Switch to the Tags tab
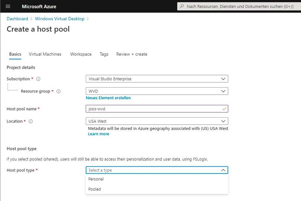301x201 pixels. pos(104,54)
